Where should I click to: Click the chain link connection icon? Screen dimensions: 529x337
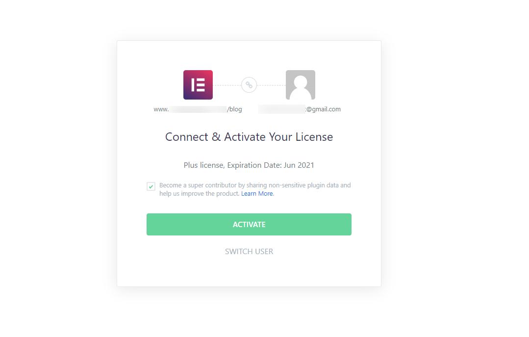(249, 85)
